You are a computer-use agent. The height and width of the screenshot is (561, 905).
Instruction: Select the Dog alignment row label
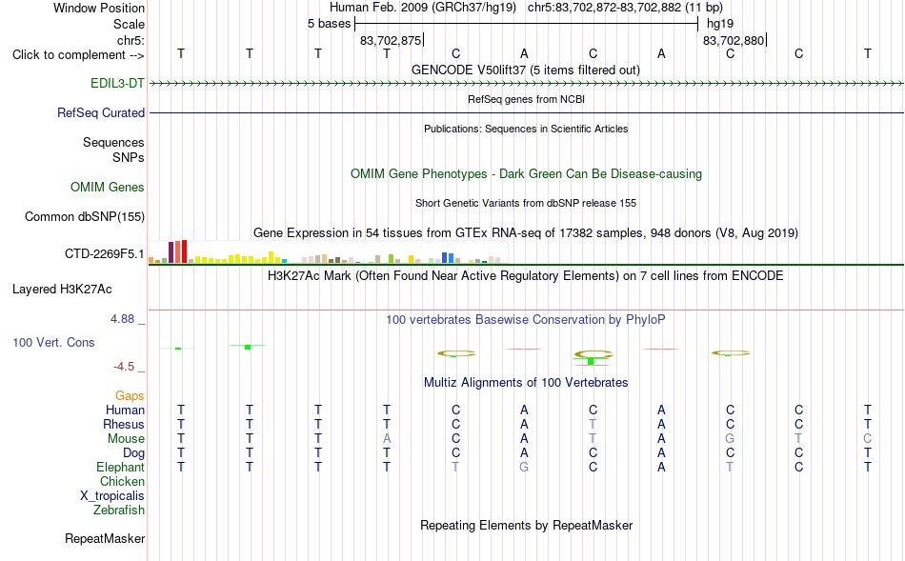(x=134, y=453)
